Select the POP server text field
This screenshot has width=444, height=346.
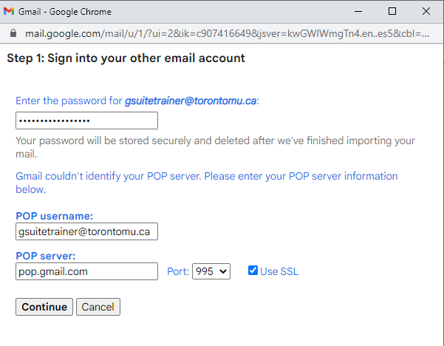click(86, 271)
